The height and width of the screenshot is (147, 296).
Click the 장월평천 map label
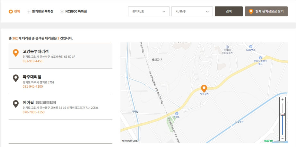(239, 122)
